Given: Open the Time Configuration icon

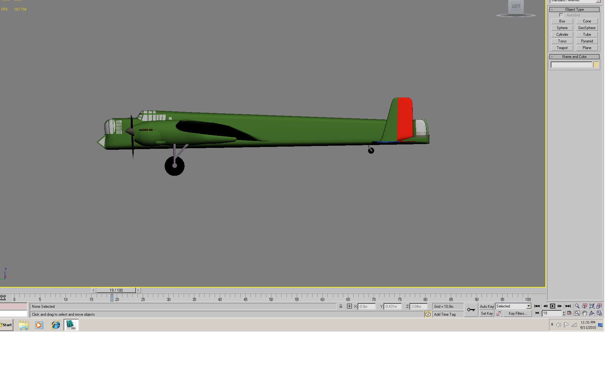Looking at the screenshot, I should point(569,313).
